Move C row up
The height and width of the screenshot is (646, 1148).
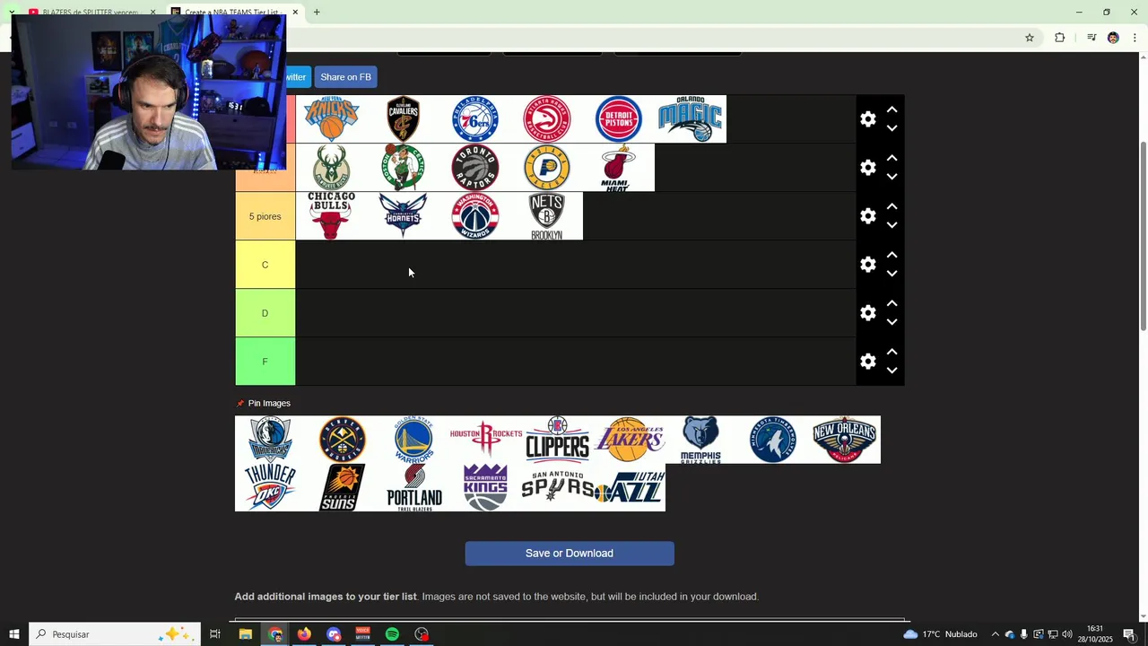tap(891, 255)
